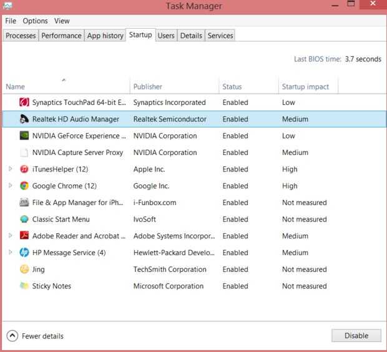Click the Microsoft Corporation publisher cell
387x352 pixels.
(169, 286)
